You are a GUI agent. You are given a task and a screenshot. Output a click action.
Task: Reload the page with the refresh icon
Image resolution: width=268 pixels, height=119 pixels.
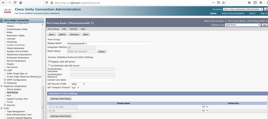15,3
